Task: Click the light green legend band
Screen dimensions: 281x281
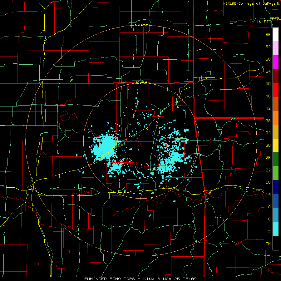Action: (x=276, y=173)
